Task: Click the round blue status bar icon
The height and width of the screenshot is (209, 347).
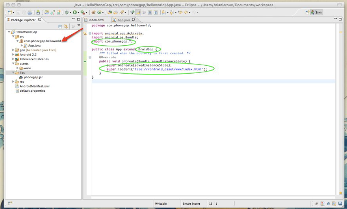Action: [x=328, y=204]
